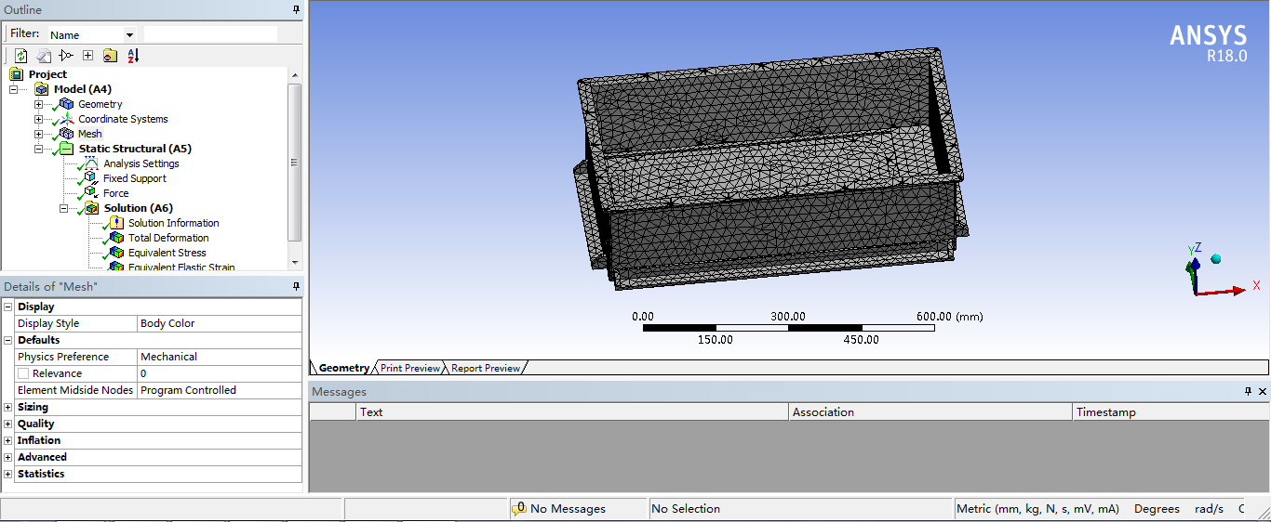Click the Outline filter text input field
The width and height of the screenshot is (1271, 522).
coord(210,34)
